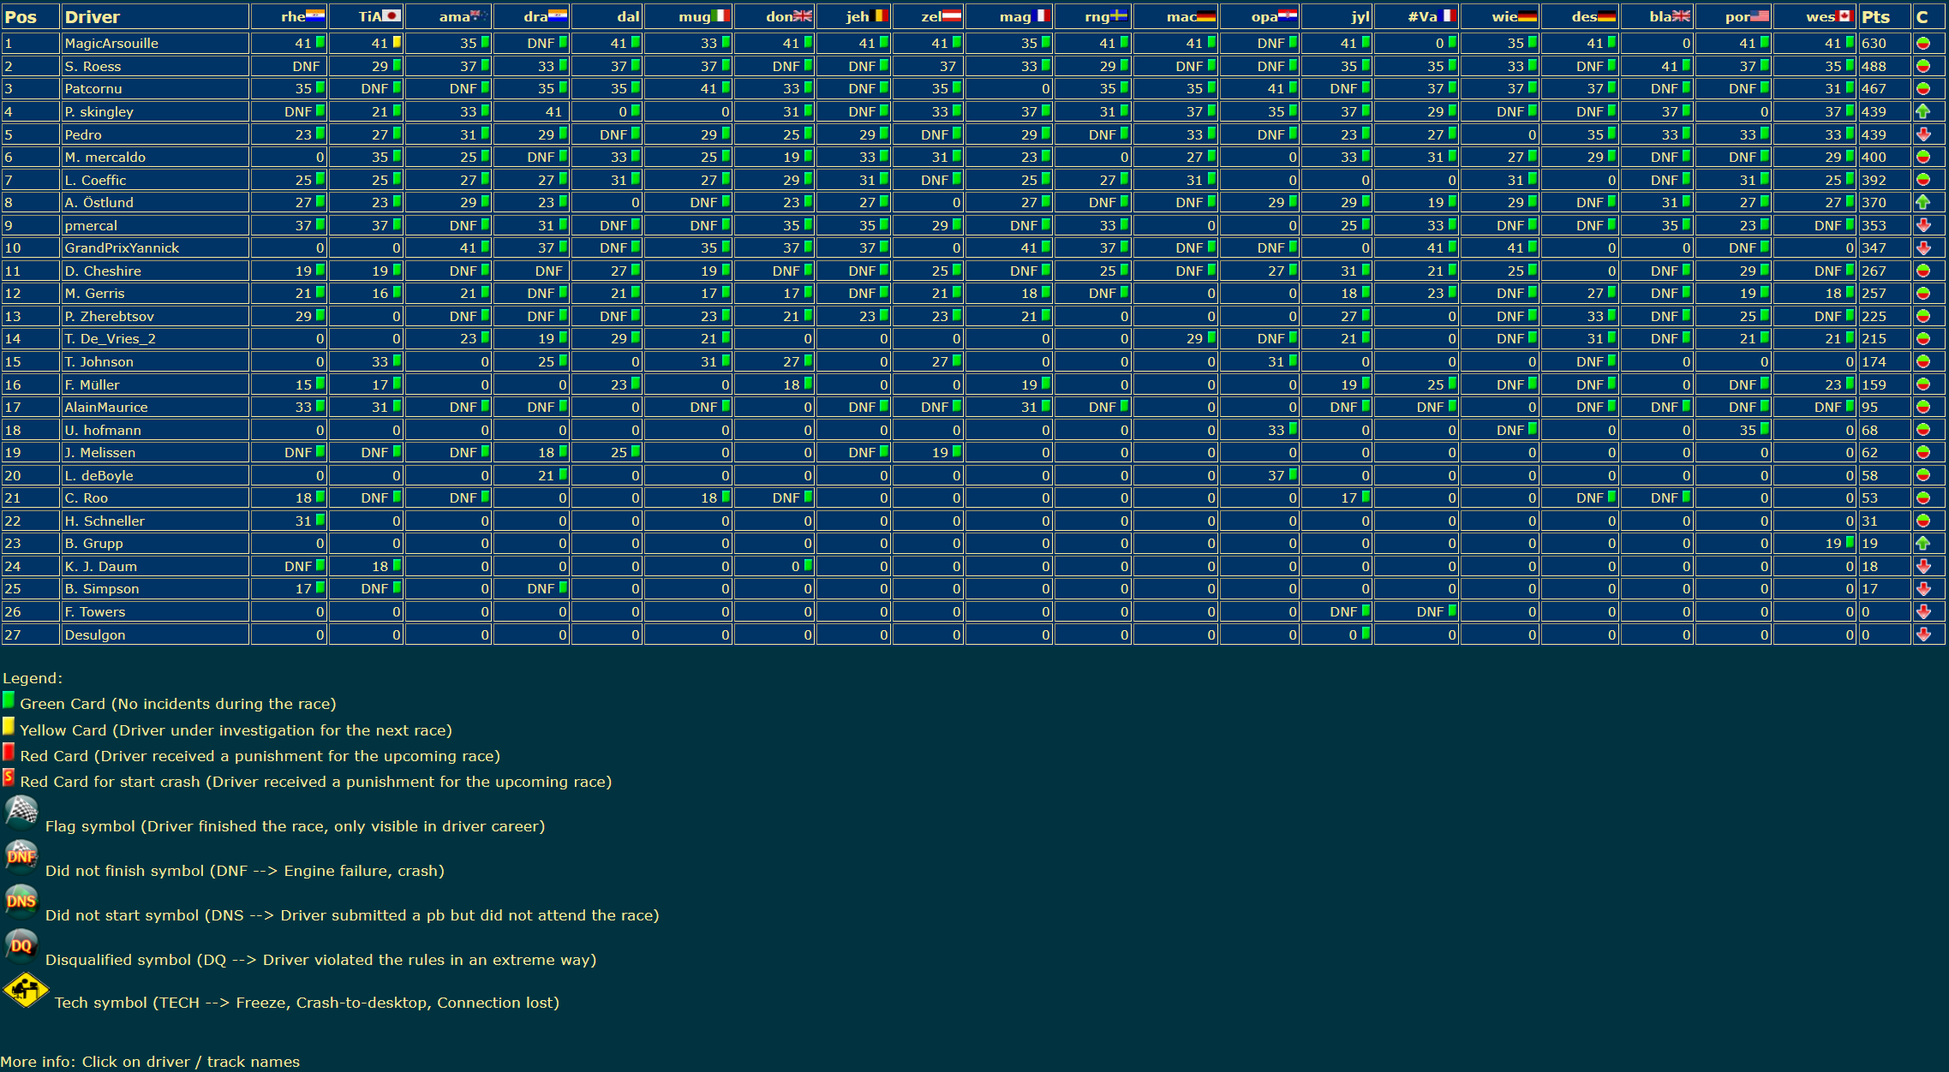This screenshot has height=1072, width=1949.
Task: Click the DNS symbol icon in legend
Action: [x=21, y=901]
